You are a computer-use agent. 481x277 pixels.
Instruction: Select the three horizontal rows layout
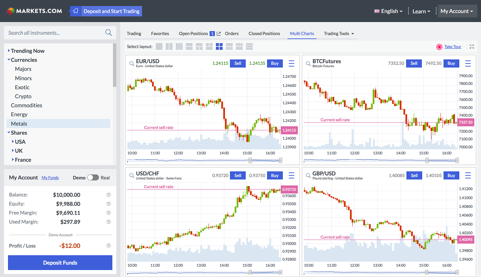(249, 46)
